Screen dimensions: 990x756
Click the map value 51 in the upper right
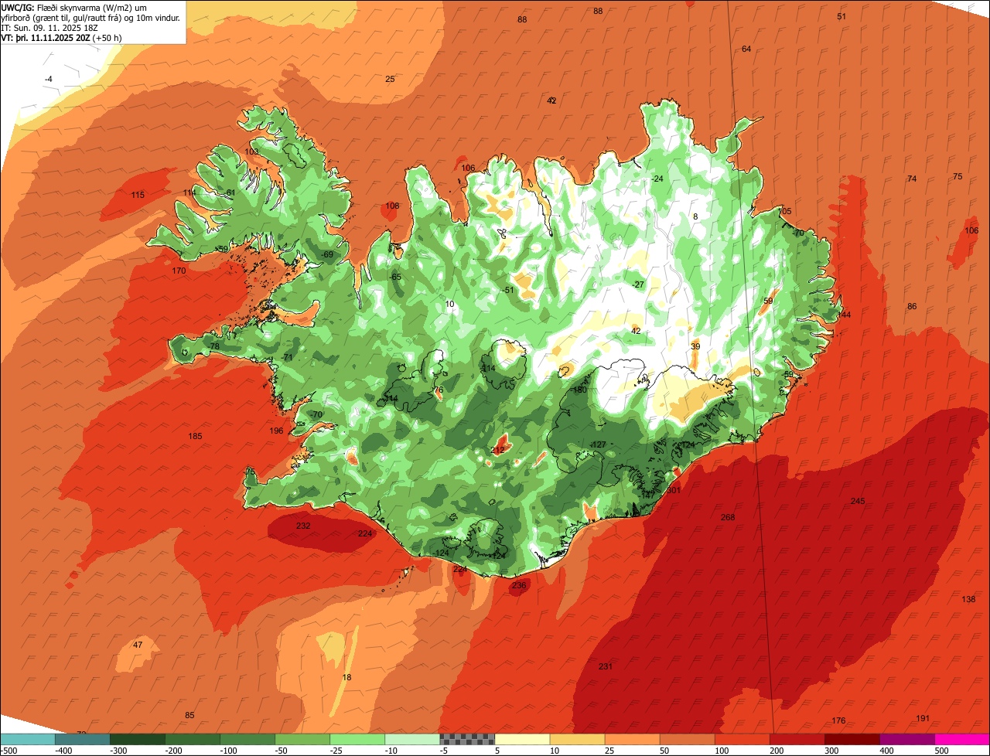pos(841,16)
